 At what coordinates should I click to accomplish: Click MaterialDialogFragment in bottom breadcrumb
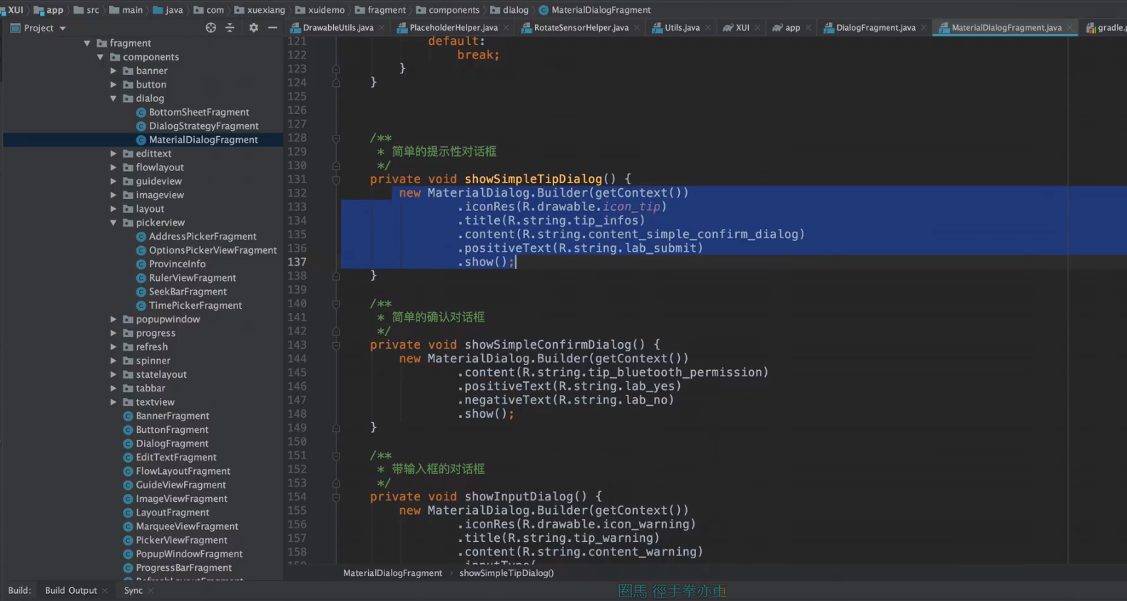[x=392, y=573]
